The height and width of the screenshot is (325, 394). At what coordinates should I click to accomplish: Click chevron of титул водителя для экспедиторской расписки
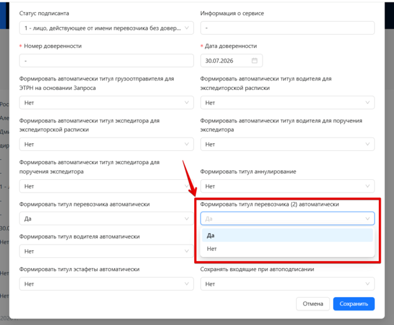(367, 103)
